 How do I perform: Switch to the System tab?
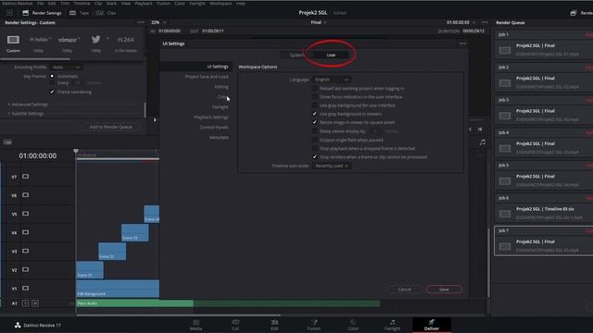(296, 55)
